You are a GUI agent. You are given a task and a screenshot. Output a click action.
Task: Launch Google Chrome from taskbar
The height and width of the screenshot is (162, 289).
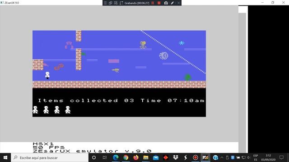(x=126, y=157)
